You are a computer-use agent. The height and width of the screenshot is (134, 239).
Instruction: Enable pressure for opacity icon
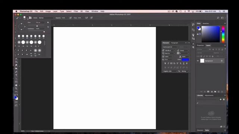tap(71, 18)
